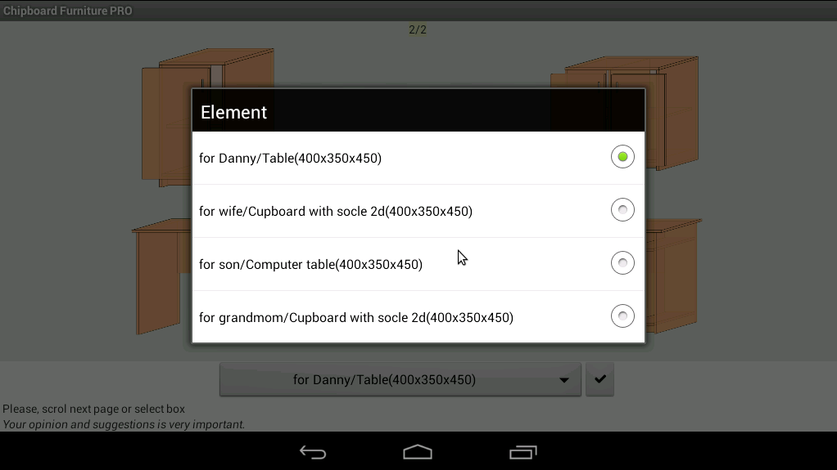Image resolution: width=837 pixels, height=470 pixels.
Task: Choose the for son/Computer table entry
Action: tap(418, 264)
